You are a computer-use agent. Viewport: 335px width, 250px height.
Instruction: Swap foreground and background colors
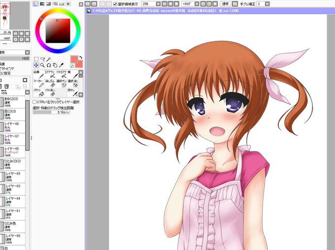81,57
